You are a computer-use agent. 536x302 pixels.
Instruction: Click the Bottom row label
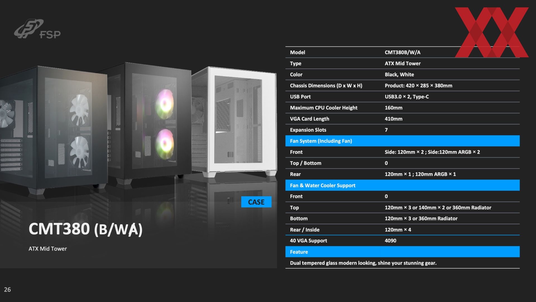click(x=299, y=218)
